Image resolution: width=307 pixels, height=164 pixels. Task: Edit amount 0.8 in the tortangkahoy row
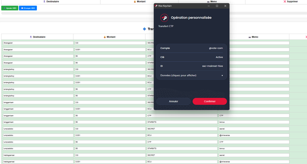coord(110,69)
